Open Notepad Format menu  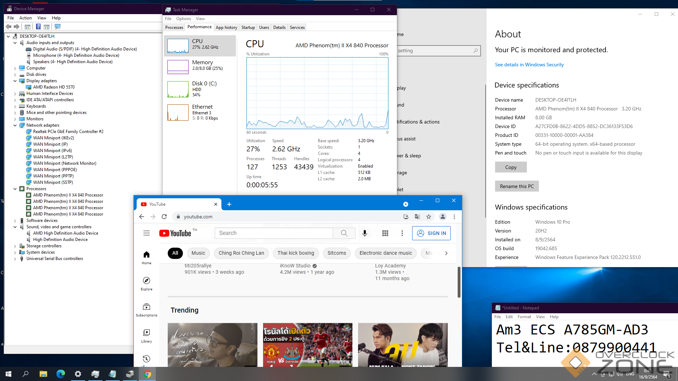pyautogui.click(x=524, y=317)
